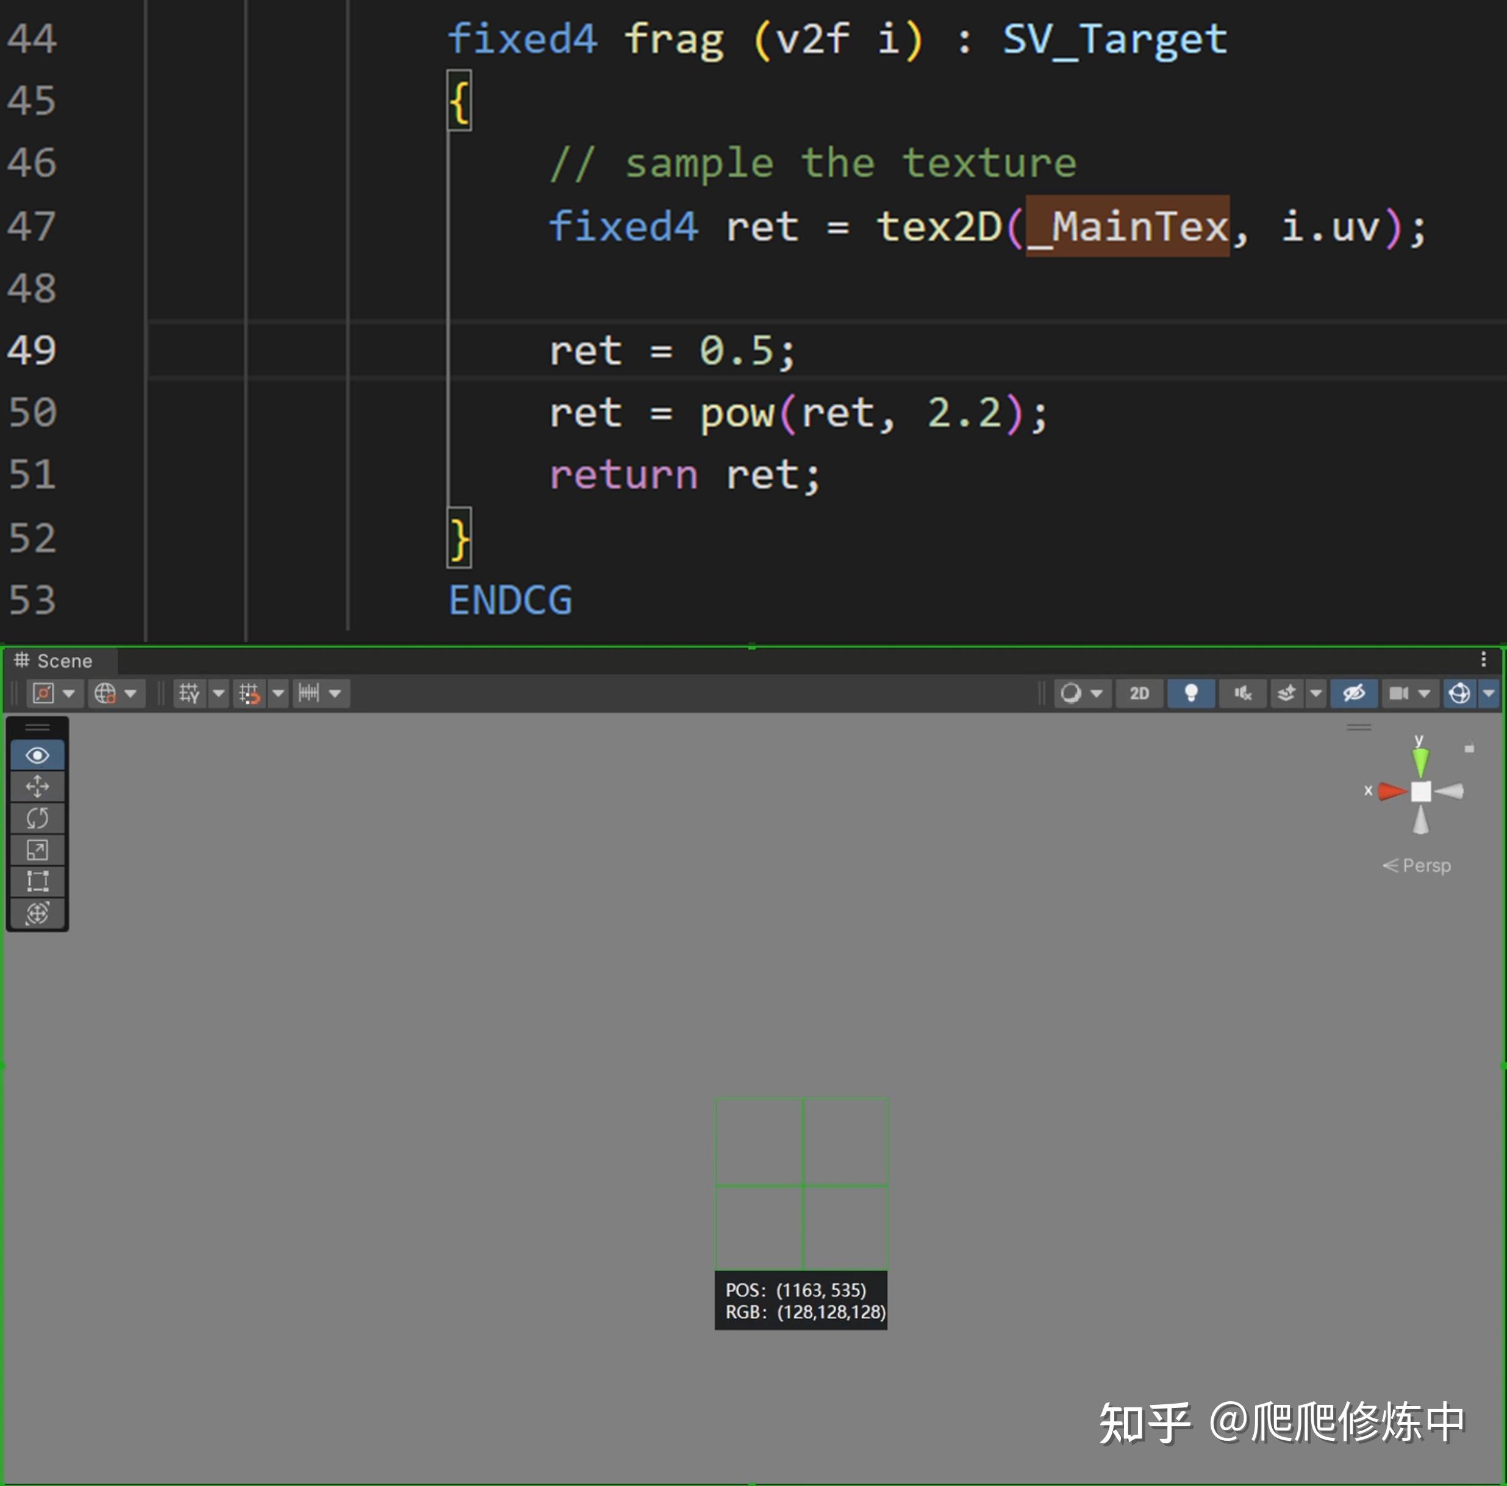1507x1486 pixels.
Task: Click line number 49 in the gutter
Action: click(x=32, y=350)
